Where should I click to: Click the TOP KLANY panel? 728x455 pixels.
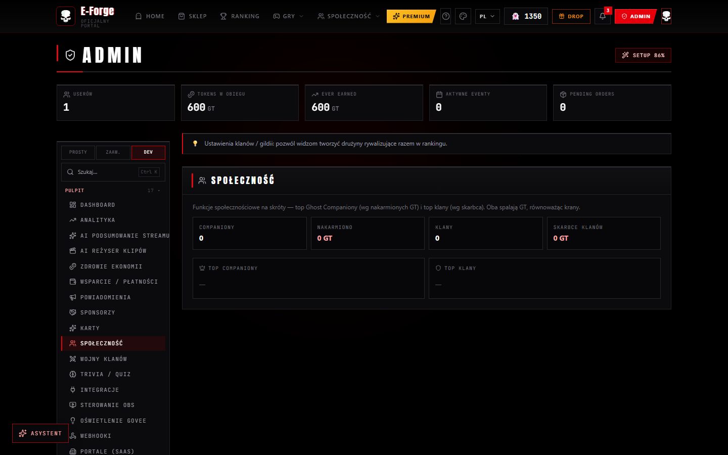pyautogui.click(x=544, y=278)
